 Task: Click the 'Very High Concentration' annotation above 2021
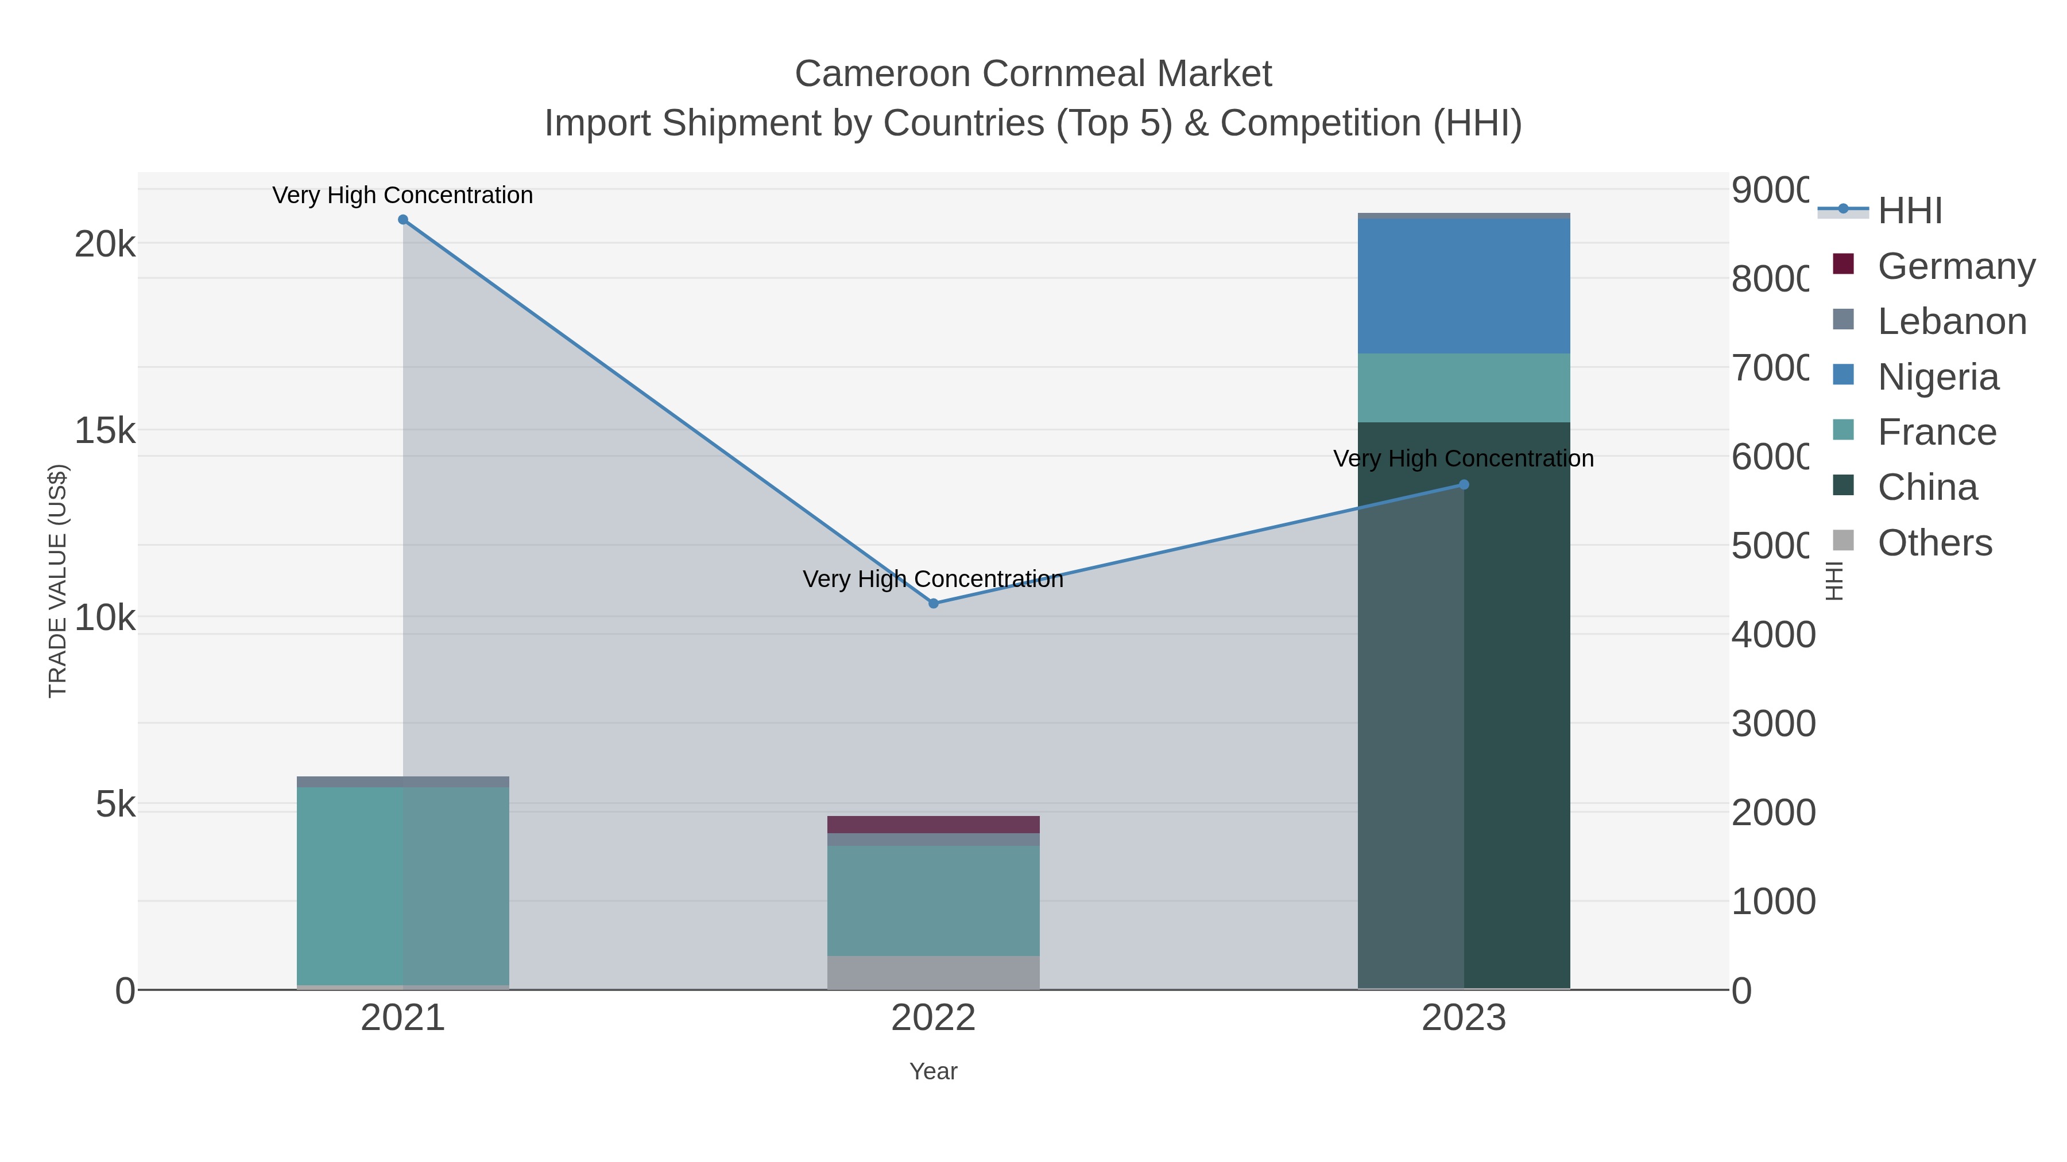pos(403,195)
